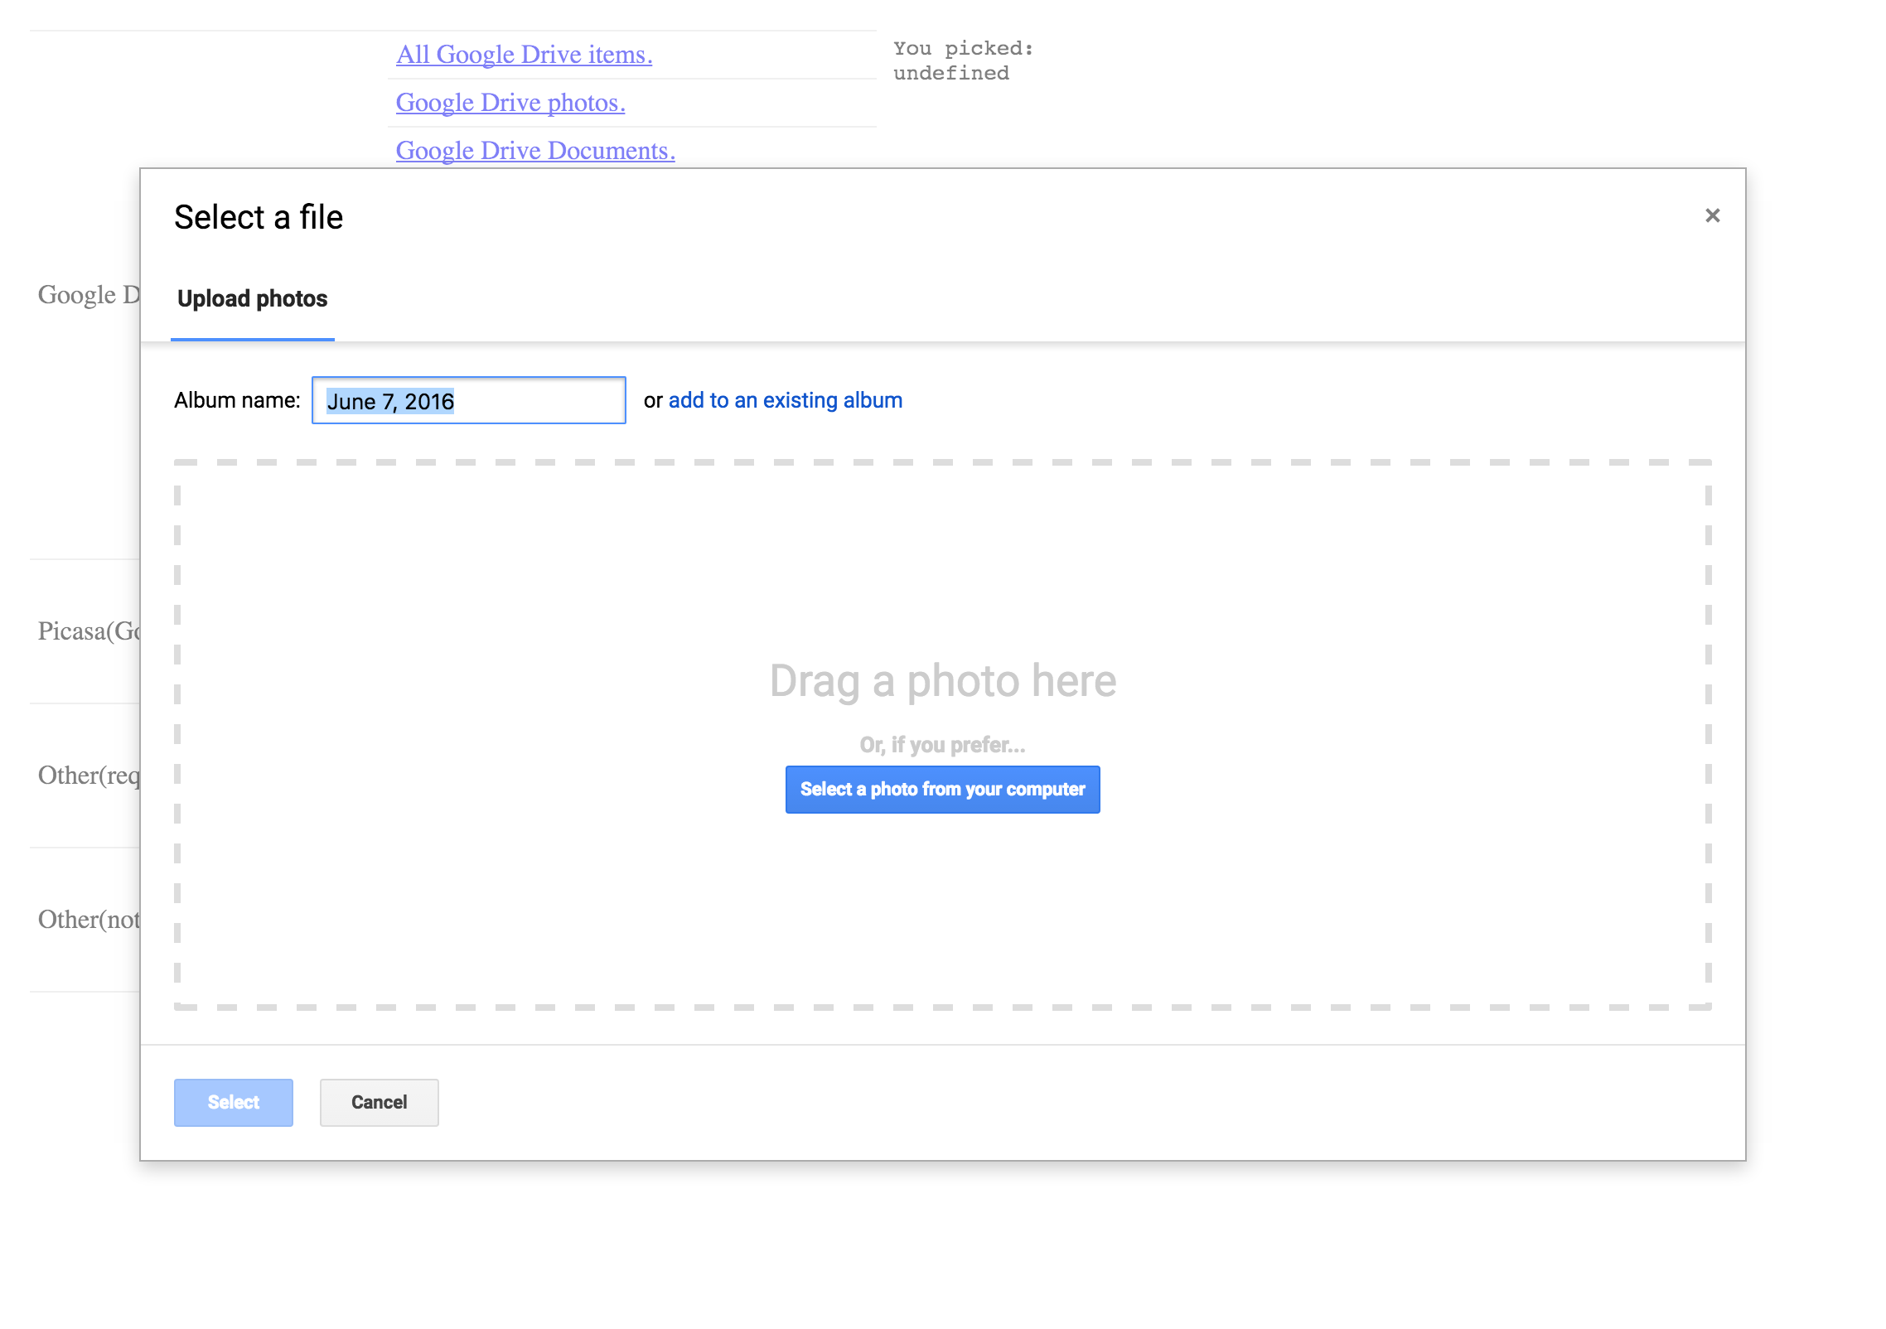Screen dimensions: 1886x1329
Task: Open All Google Drive items
Action: [x=524, y=54]
